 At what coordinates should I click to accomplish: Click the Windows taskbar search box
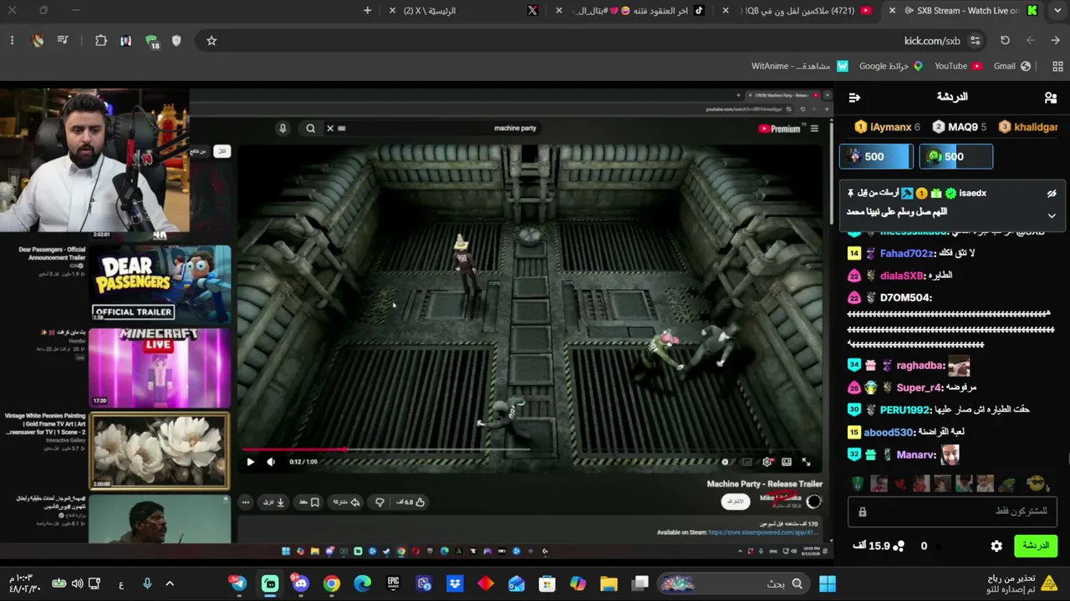(x=734, y=583)
